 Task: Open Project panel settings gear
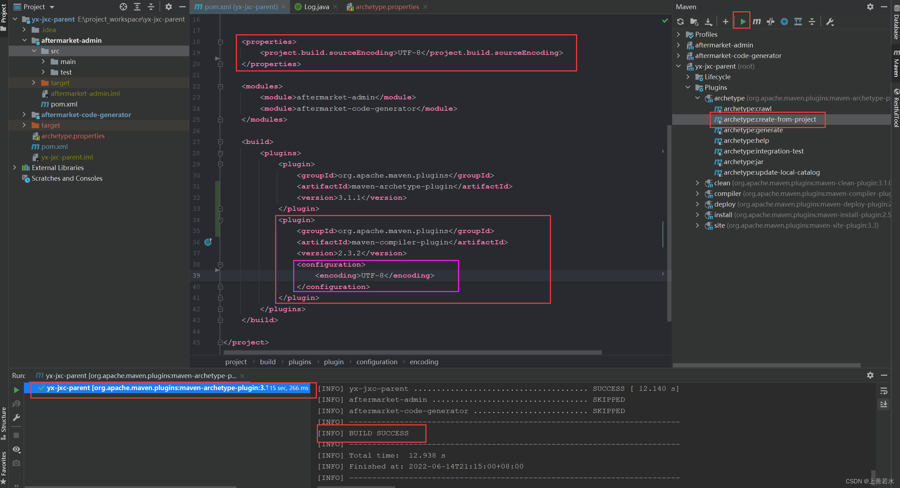pyautogui.click(x=169, y=7)
